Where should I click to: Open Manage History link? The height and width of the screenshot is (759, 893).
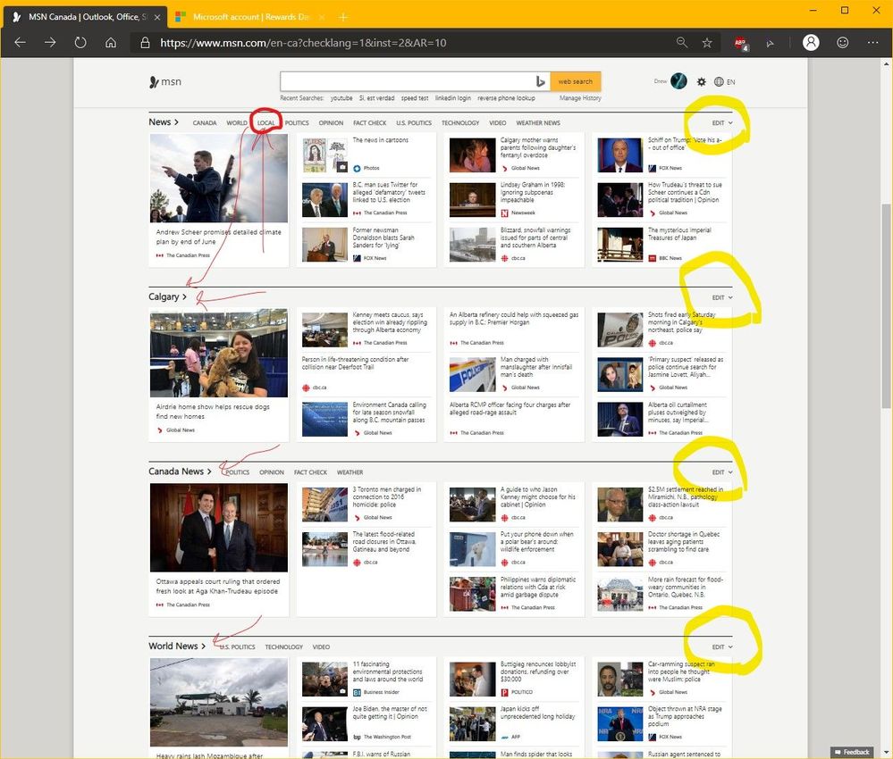pyautogui.click(x=580, y=98)
